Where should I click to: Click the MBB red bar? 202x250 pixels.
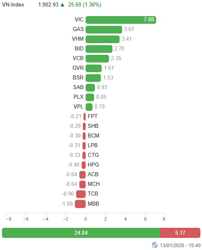80,204
